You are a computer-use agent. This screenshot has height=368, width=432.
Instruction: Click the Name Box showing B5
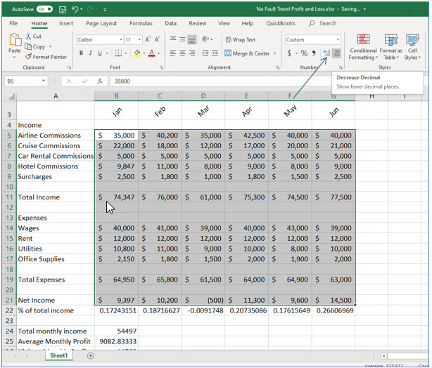pos(25,81)
